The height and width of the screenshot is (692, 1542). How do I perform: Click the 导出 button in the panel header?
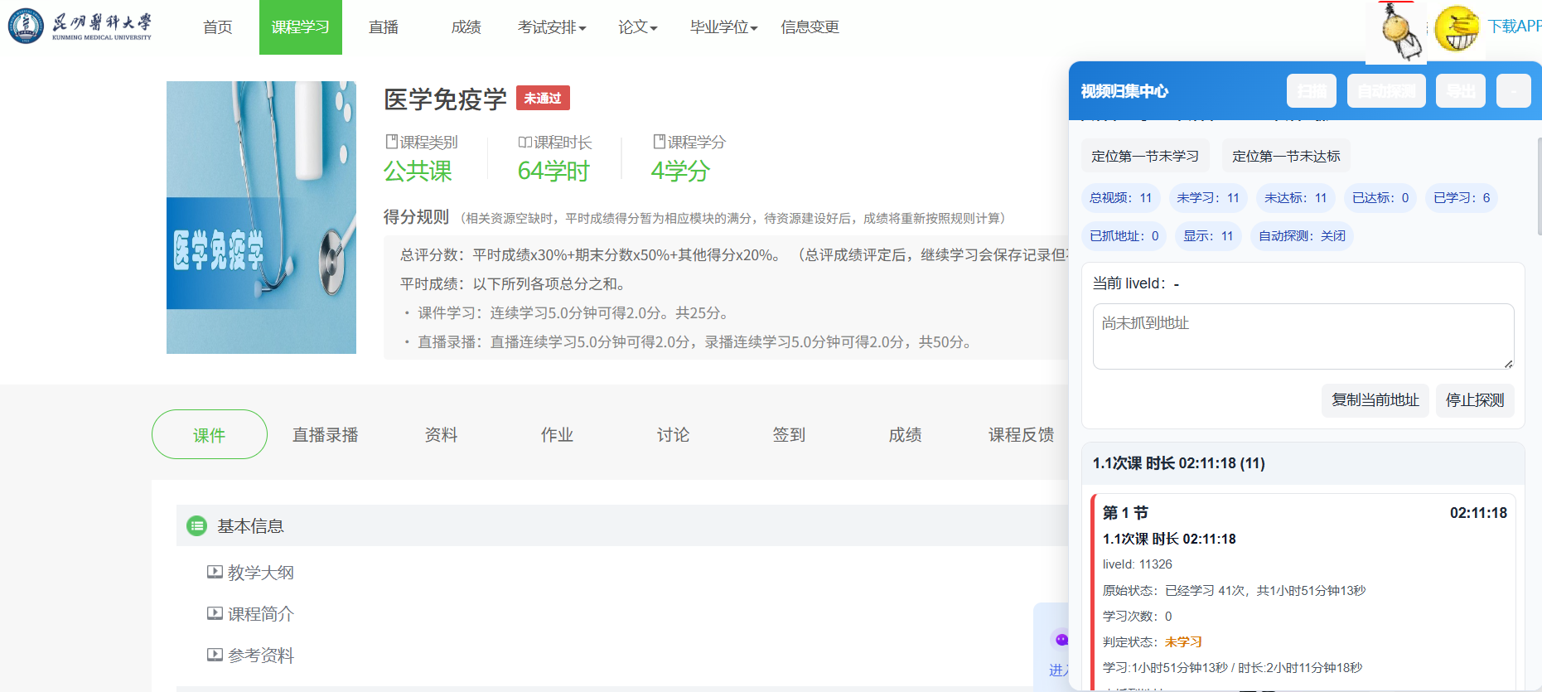(1461, 91)
